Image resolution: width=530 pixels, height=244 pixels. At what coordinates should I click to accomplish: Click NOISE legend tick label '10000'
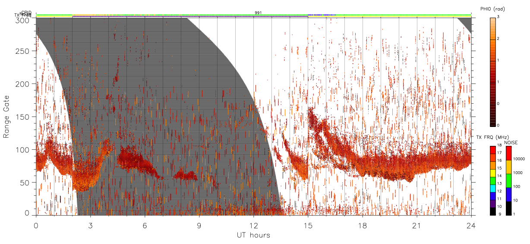click(519, 159)
